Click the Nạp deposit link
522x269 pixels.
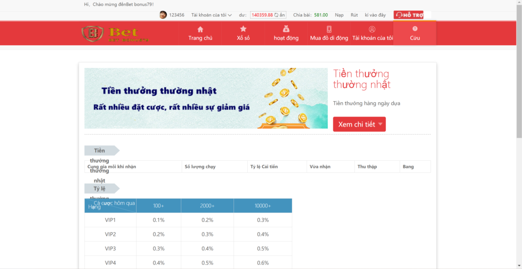point(339,15)
